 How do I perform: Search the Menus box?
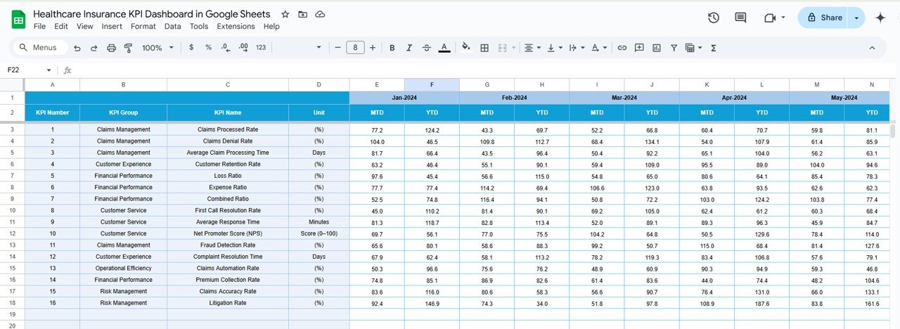coord(41,48)
